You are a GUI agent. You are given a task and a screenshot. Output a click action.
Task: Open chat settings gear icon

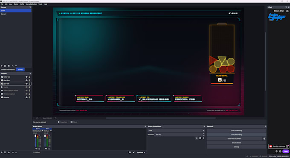click(x=280, y=151)
